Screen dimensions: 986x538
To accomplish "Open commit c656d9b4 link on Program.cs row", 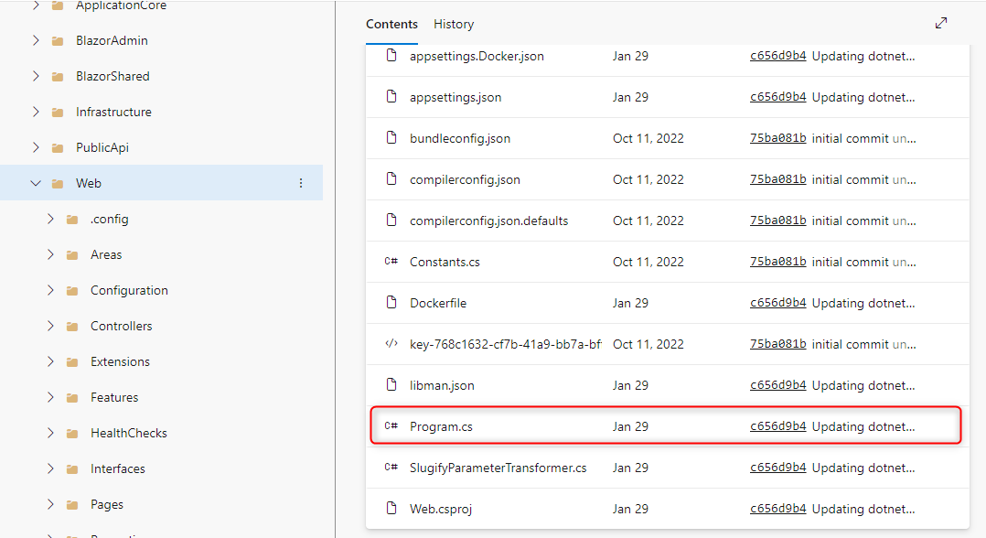I will [777, 426].
